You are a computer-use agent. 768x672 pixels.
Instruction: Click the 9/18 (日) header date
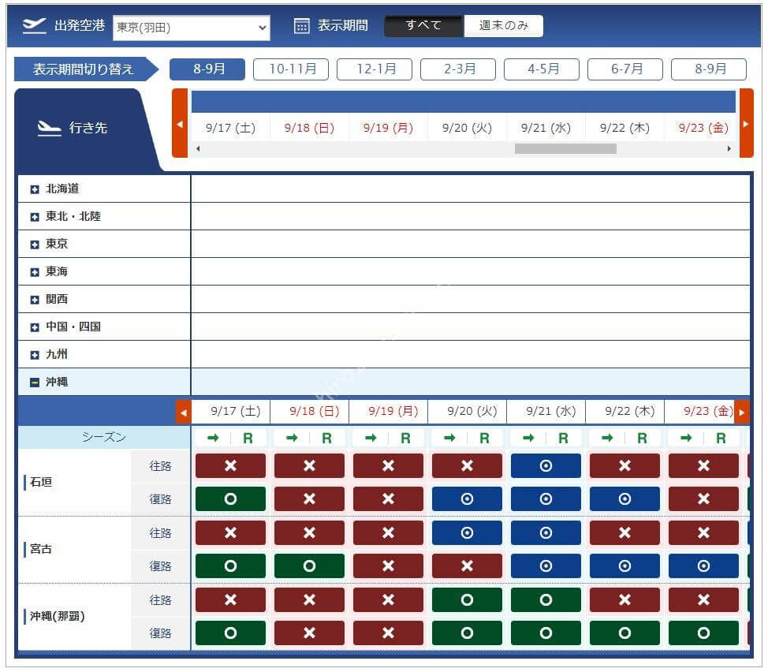(x=309, y=128)
